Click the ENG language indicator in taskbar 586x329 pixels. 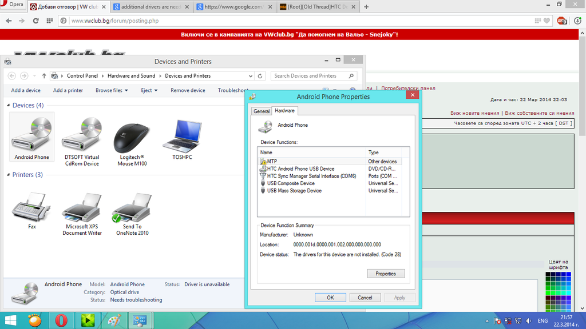[x=543, y=321]
